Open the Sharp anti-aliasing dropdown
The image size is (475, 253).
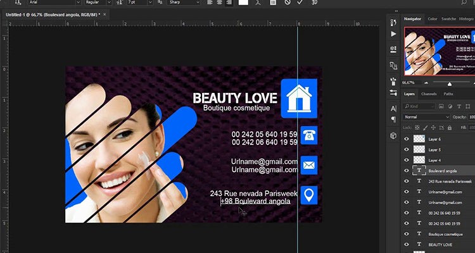183,2
